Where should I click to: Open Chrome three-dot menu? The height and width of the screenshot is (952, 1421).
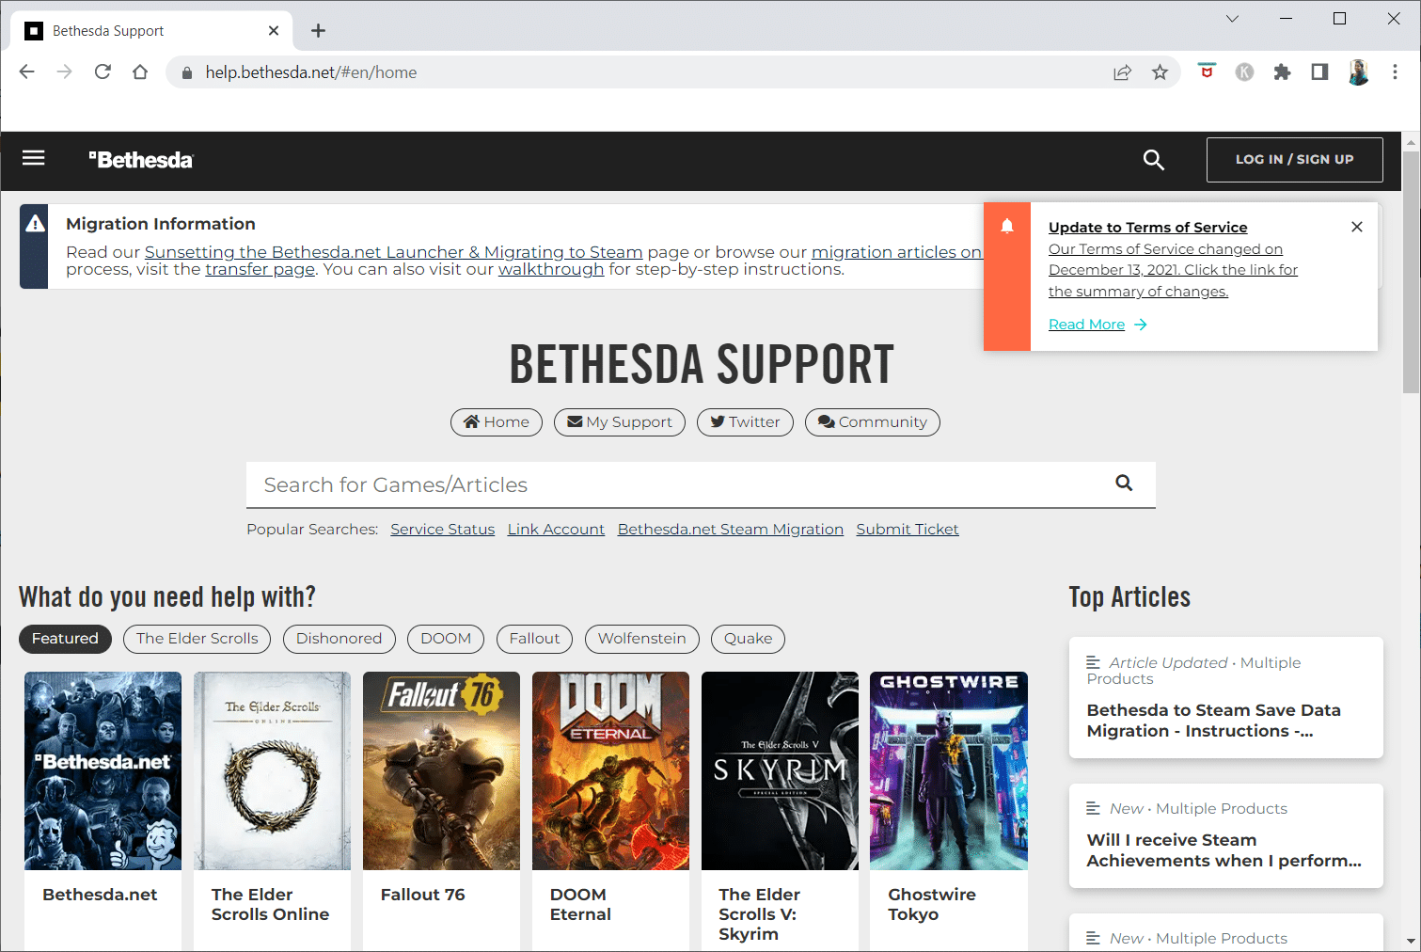tap(1395, 72)
